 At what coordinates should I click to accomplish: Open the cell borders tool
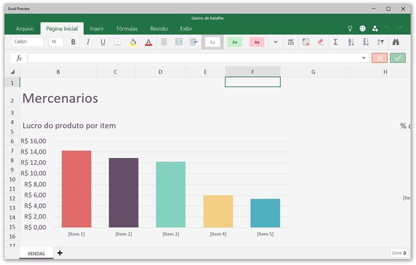118,42
